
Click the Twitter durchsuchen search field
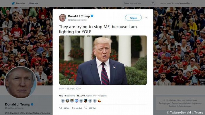(x=137, y=3)
